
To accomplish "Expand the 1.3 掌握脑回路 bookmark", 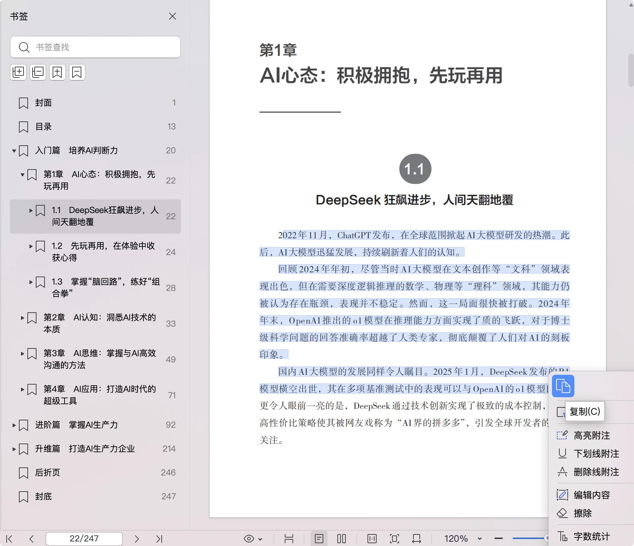I will (x=31, y=282).
